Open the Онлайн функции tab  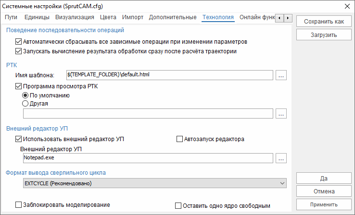click(x=257, y=17)
